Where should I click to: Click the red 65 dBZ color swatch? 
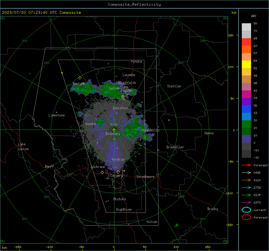click(246, 42)
